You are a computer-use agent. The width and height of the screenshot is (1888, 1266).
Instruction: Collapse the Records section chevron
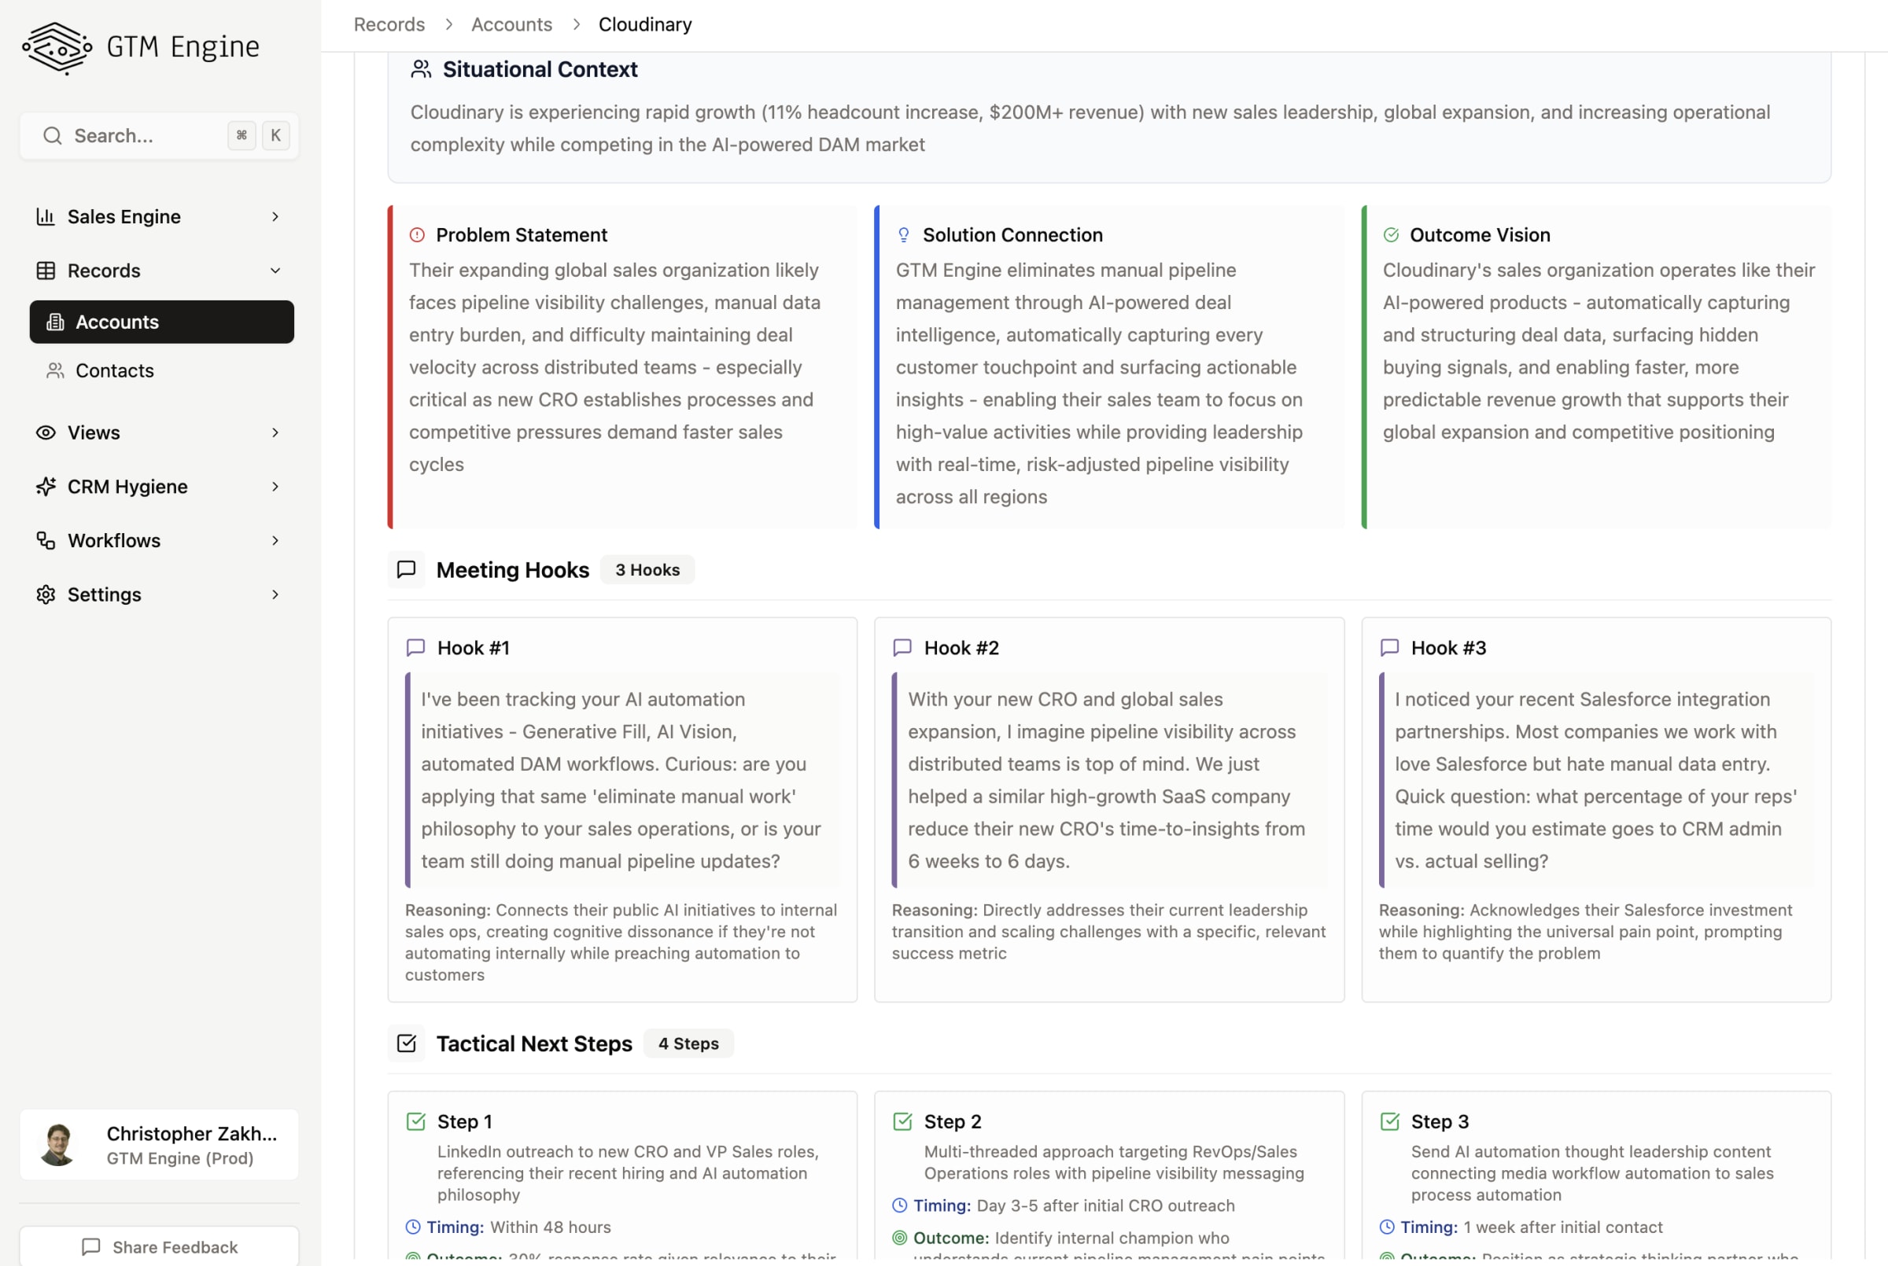(x=275, y=270)
